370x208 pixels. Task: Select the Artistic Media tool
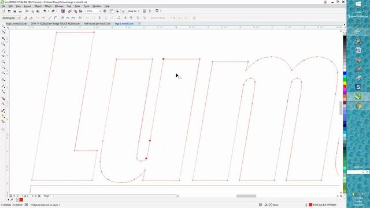[x=3, y=56]
